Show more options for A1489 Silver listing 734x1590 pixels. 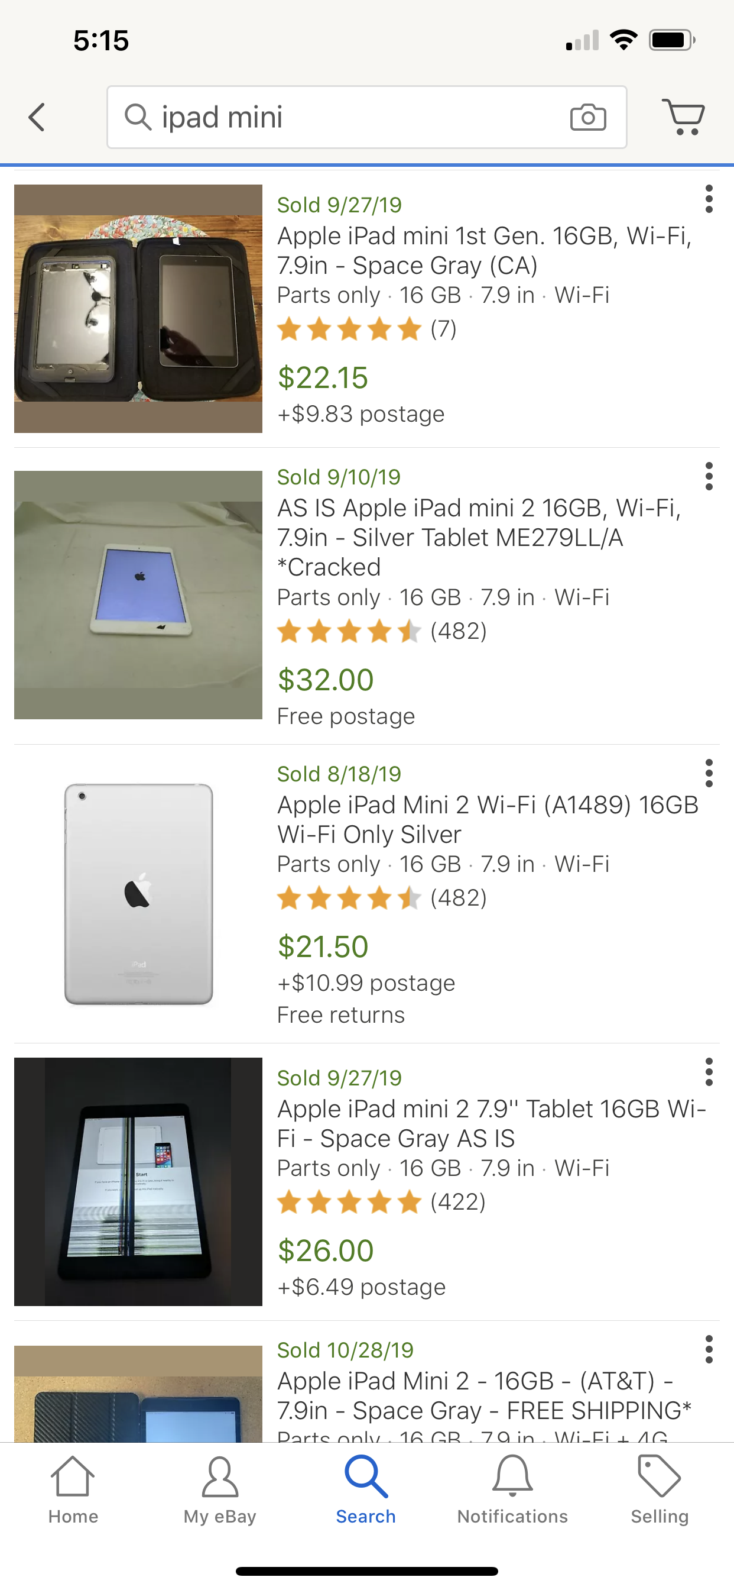tap(709, 773)
